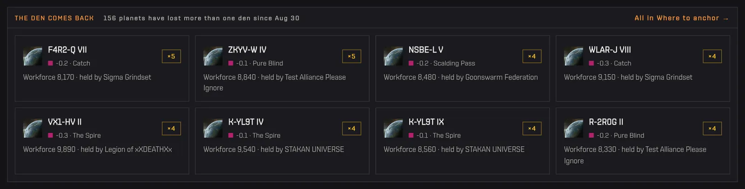Click the Legion of xXDEATHXx workforce text
Screen dimensions: 745x189
coord(98,150)
